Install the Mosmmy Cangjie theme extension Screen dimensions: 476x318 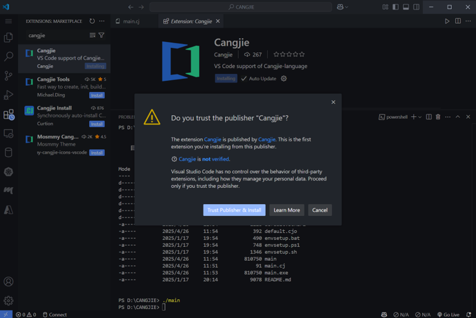click(97, 152)
